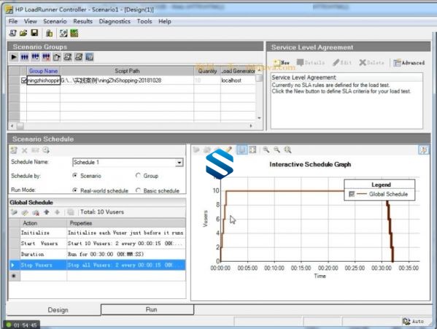The image size is (437, 329).
Task: Open the View menu
Action: tap(31, 21)
